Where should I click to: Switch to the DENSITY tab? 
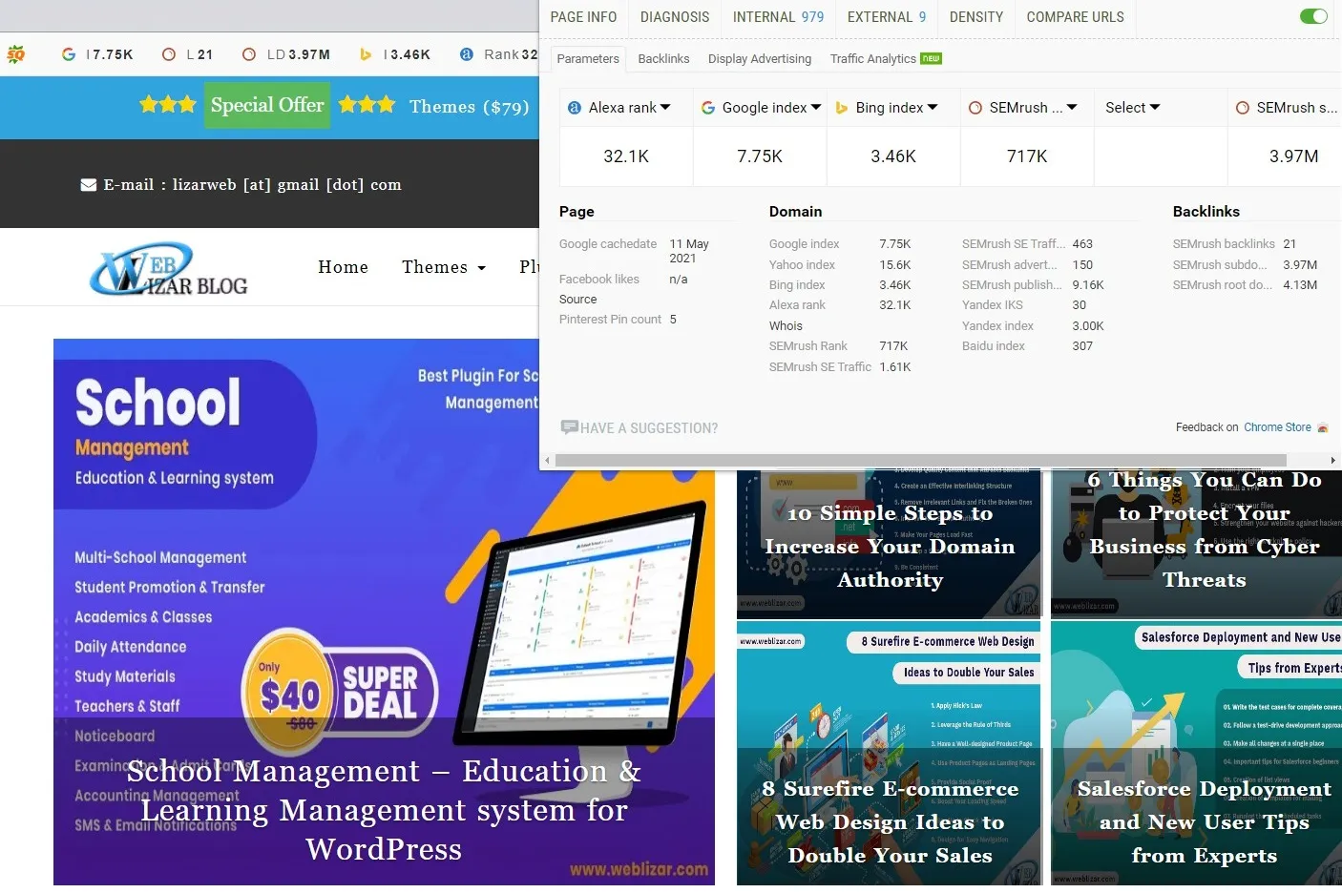976,17
